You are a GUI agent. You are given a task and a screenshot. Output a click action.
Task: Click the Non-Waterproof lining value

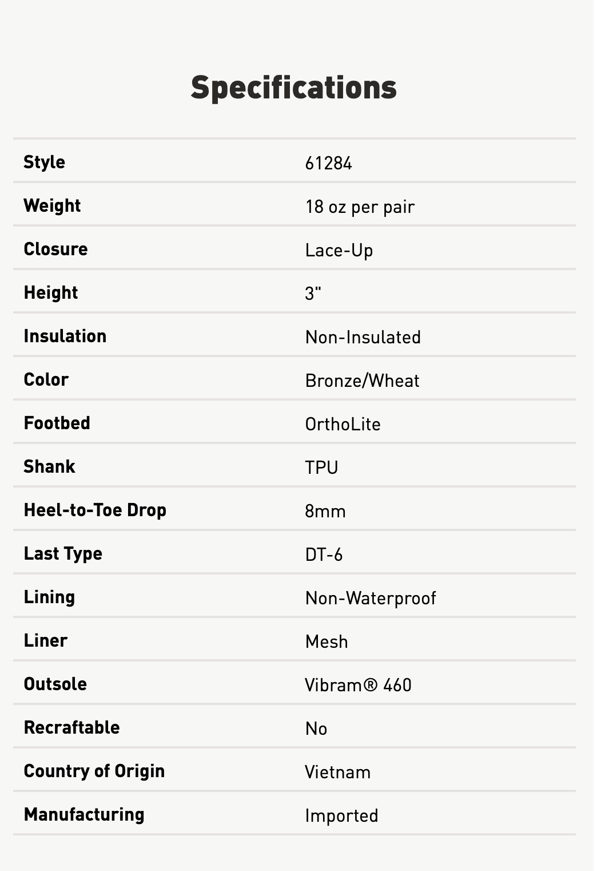click(x=370, y=599)
